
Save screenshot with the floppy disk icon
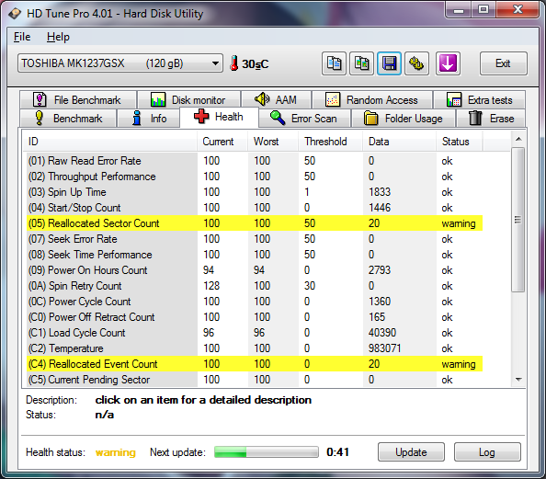(x=389, y=63)
